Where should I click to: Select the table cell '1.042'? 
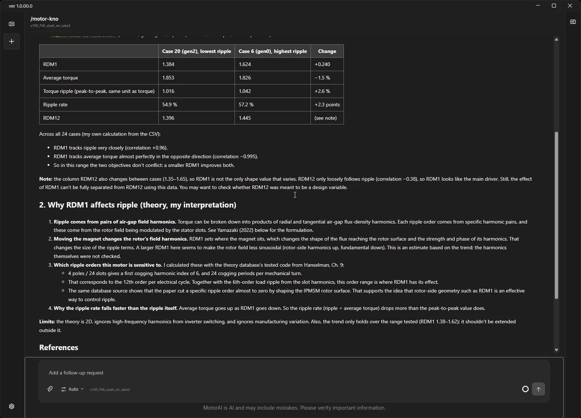pyautogui.click(x=273, y=91)
